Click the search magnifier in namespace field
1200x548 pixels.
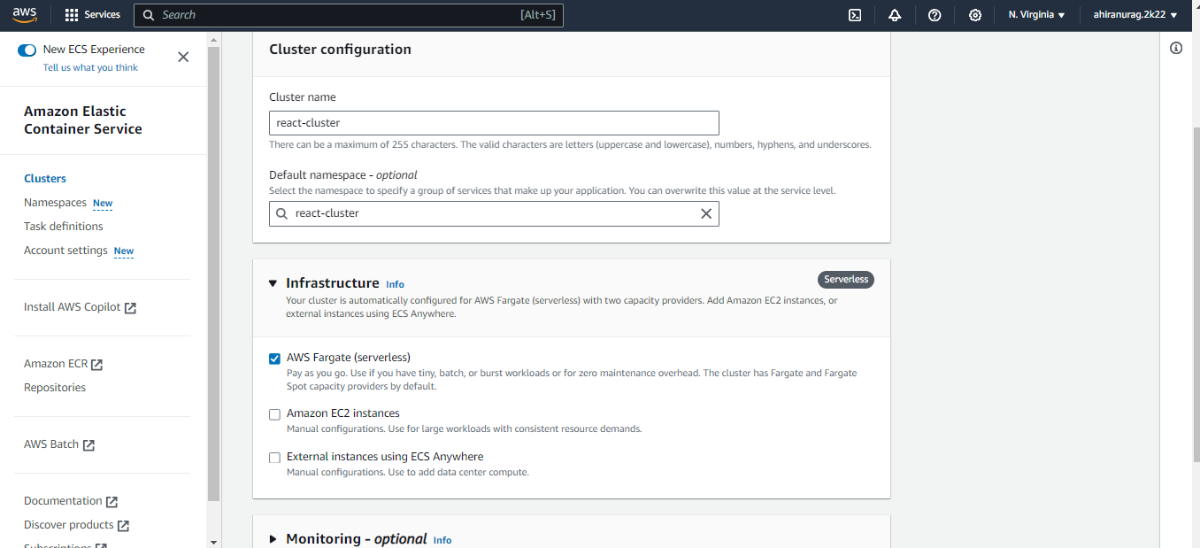pyautogui.click(x=281, y=213)
